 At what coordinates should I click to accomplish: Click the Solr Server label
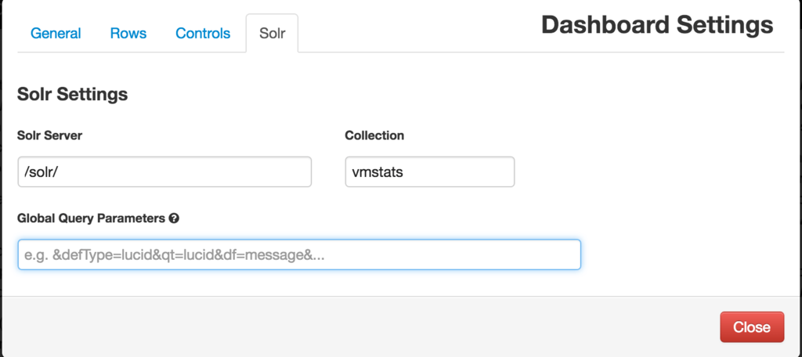[49, 135]
